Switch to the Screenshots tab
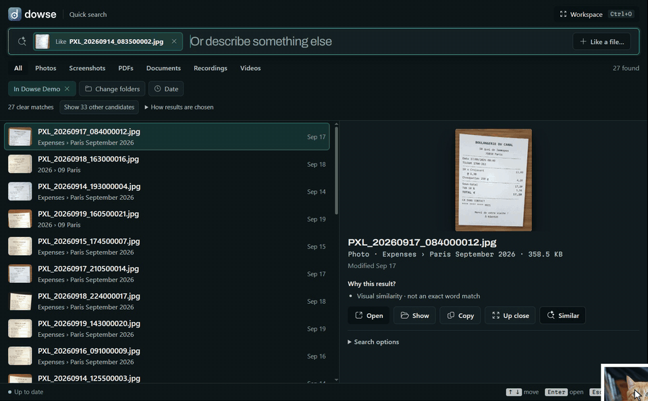The height and width of the screenshot is (401, 648). 87,68
